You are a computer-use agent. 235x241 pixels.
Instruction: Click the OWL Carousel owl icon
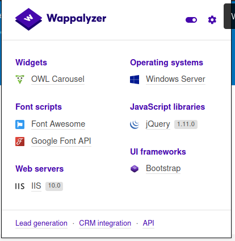(x=20, y=79)
